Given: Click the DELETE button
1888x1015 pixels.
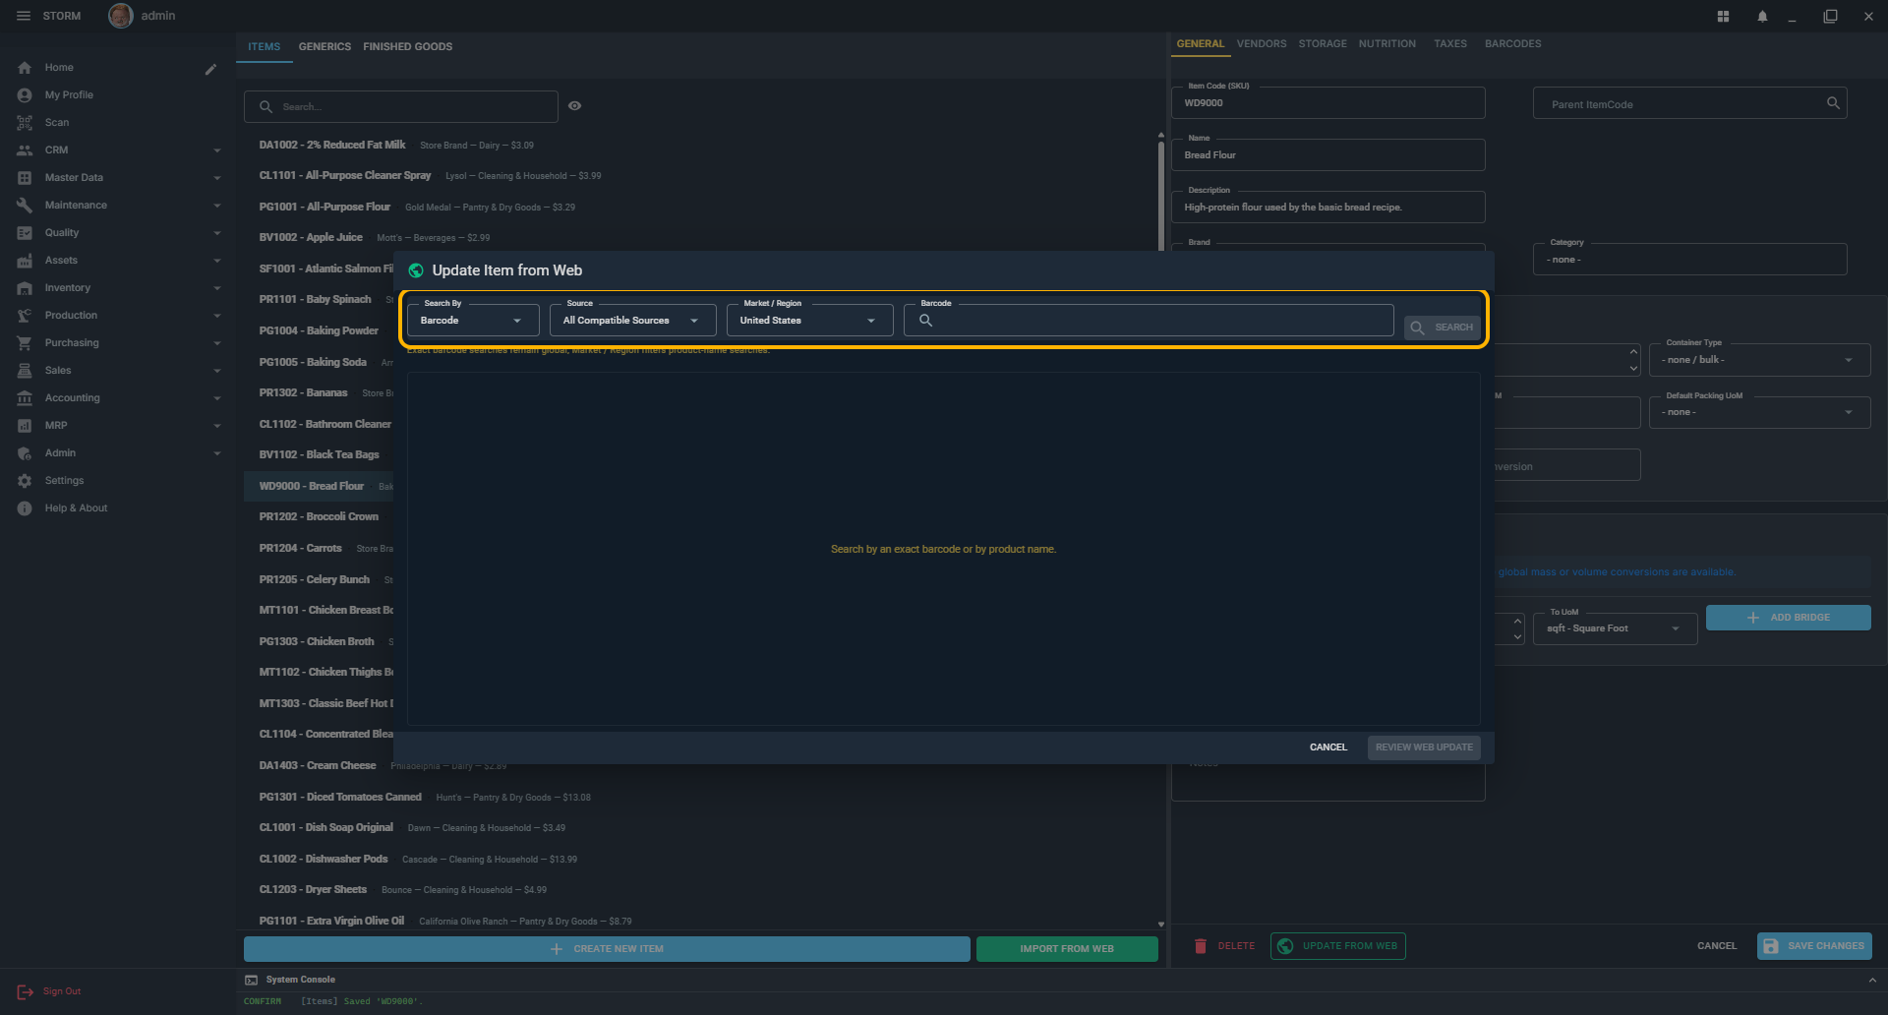Looking at the screenshot, I should pyautogui.click(x=1225, y=946).
